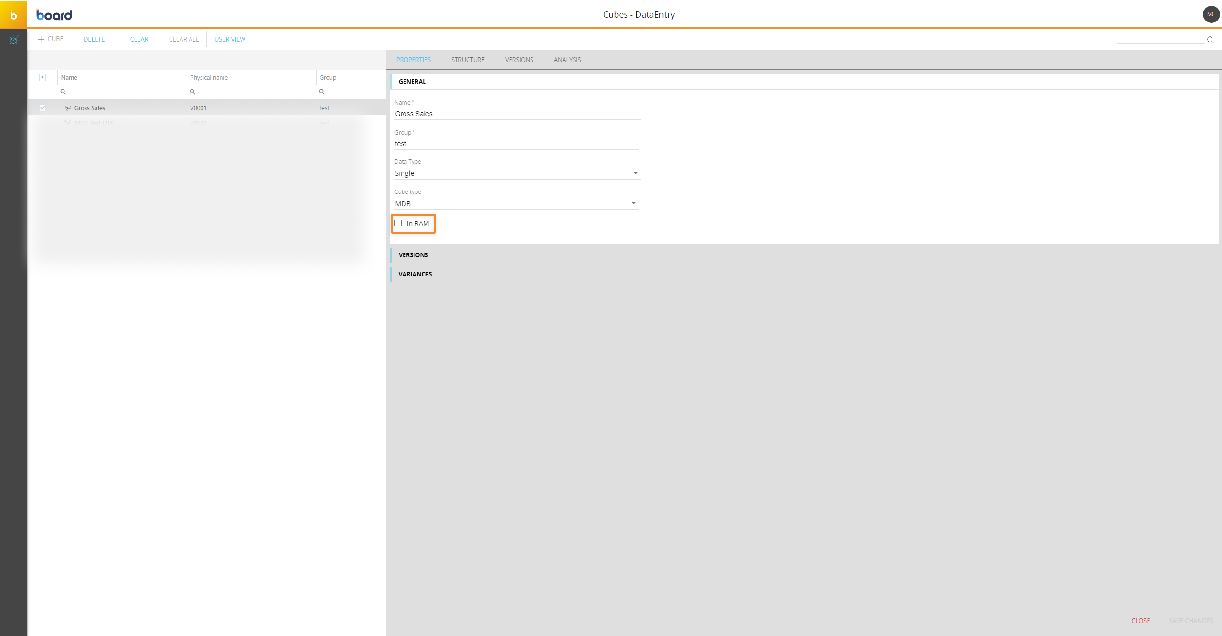Open the MC user avatar menu
The height and width of the screenshot is (636, 1222).
[1211, 14]
